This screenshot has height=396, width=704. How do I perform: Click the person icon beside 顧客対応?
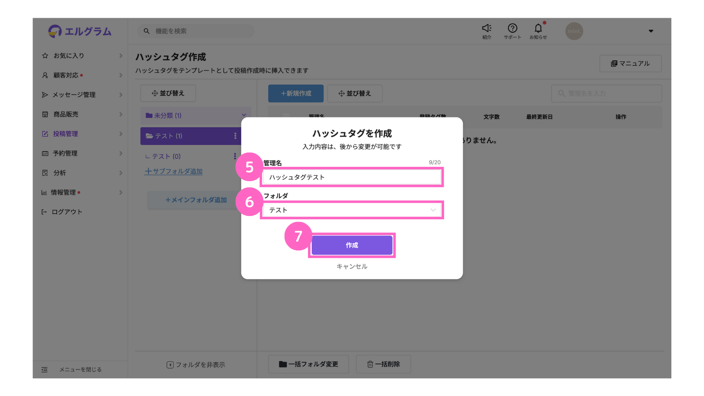click(x=45, y=75)
